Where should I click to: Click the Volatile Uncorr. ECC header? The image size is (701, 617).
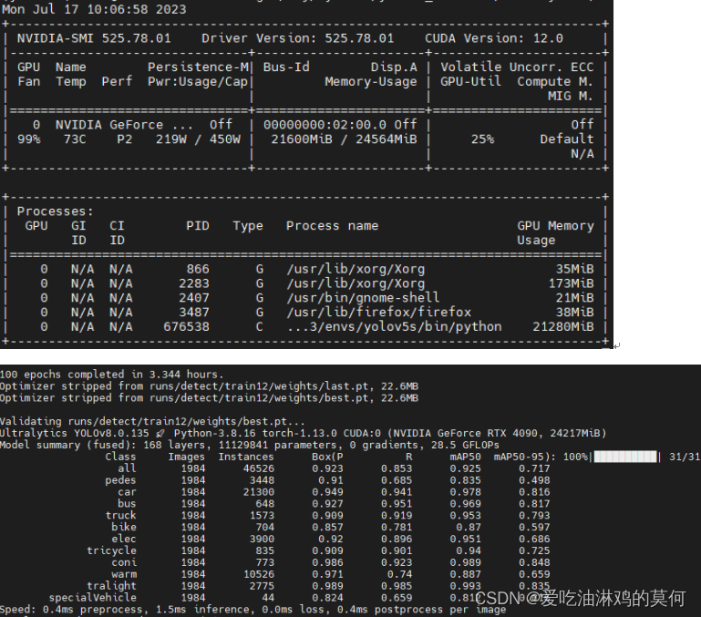click(x=517, y=67)
